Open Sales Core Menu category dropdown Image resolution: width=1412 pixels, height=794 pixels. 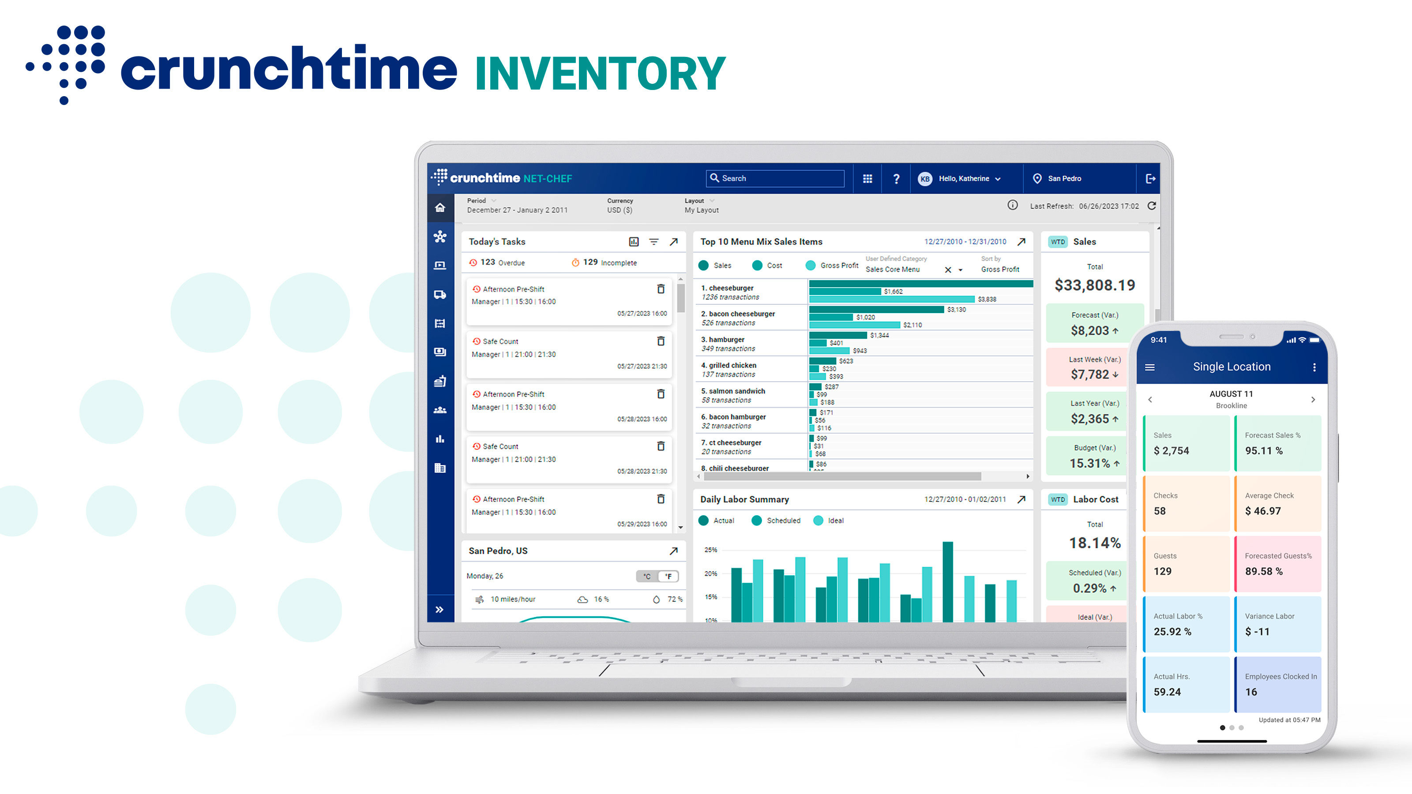pos(960,270)
